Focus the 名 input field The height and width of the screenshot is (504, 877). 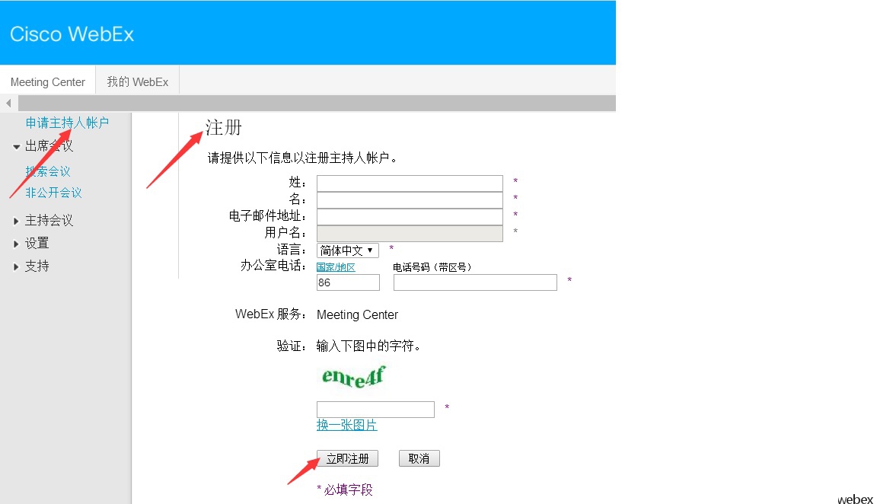[x=410, y=200]
